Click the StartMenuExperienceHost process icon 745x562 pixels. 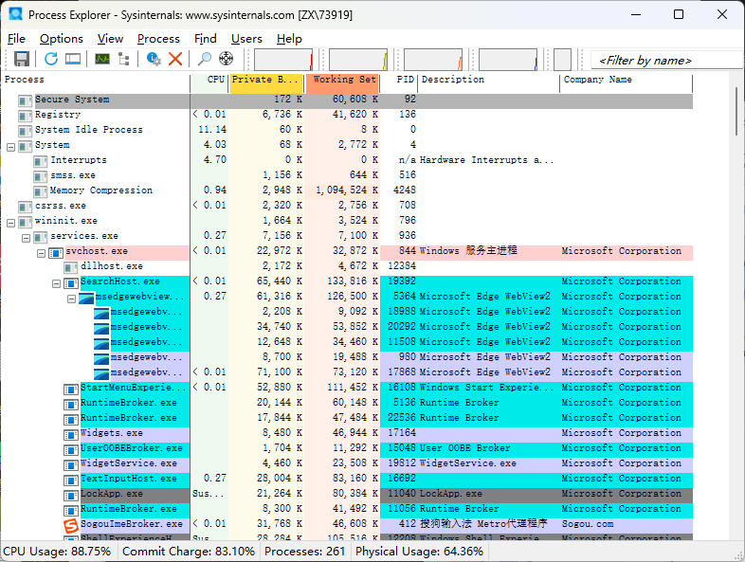(71, 390)
